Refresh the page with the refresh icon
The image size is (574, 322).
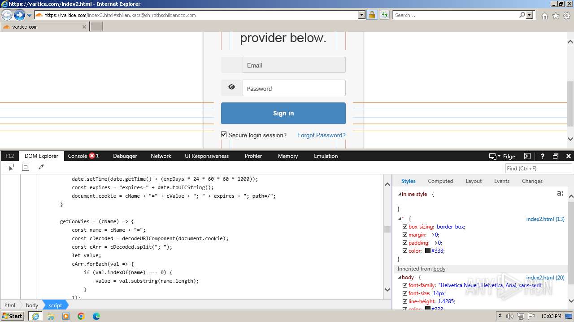[x=384, y=15]
